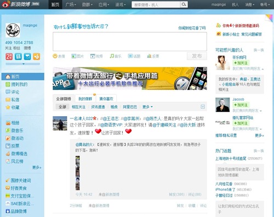Click the blue document badge icon
This screenshot has height=217, width=274.
point(18,56)
